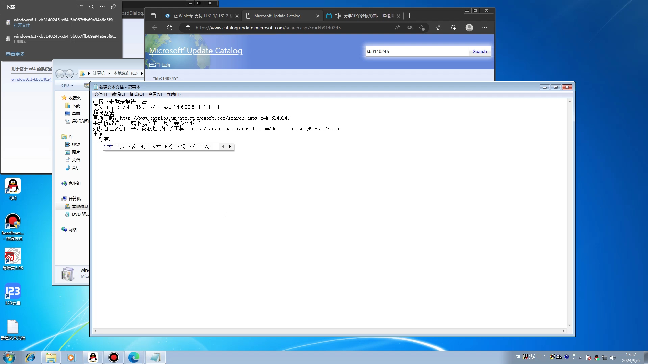Open the downloads folder icon in download panel
This screenshot has width=648, height=364.
[x=80, y=7]
